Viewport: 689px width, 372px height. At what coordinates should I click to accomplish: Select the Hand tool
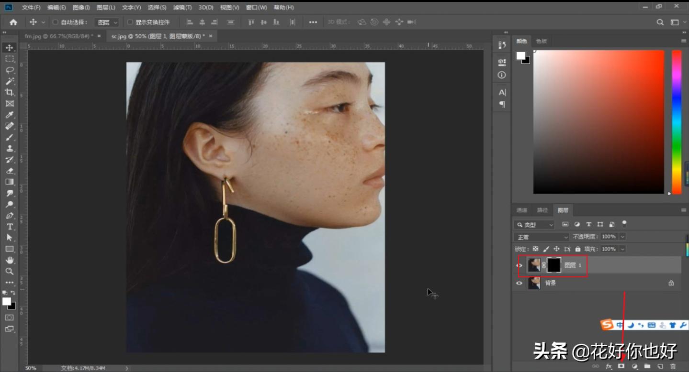pyautogui.click(x=10, y=260)
